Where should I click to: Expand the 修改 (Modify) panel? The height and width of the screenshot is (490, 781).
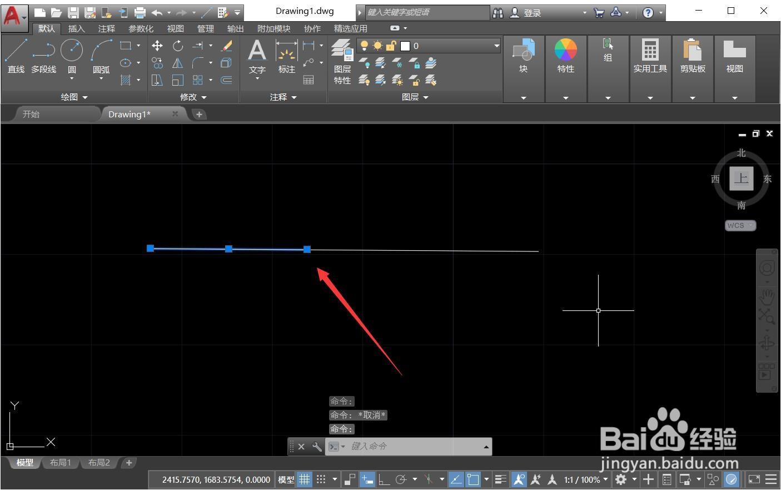pos(193,97)
